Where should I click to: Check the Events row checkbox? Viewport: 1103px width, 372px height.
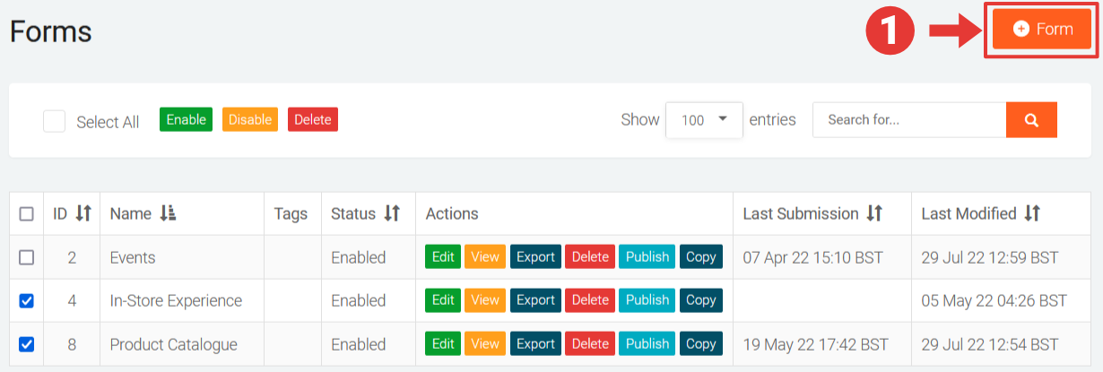pyautogui.click(x=27, y=257)
